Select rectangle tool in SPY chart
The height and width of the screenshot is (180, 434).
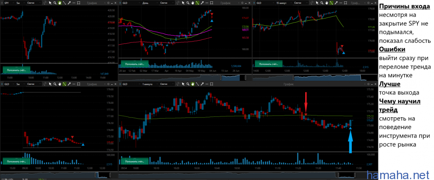coord(79,3)
